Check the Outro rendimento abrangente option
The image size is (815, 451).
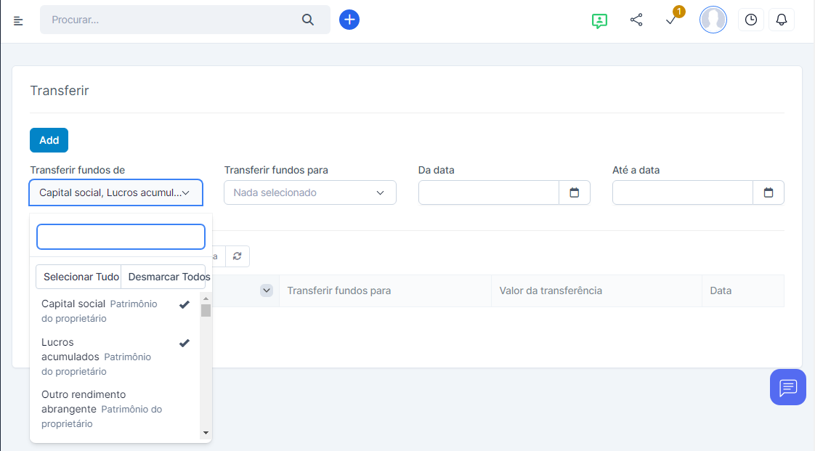(x=109, y=408)
